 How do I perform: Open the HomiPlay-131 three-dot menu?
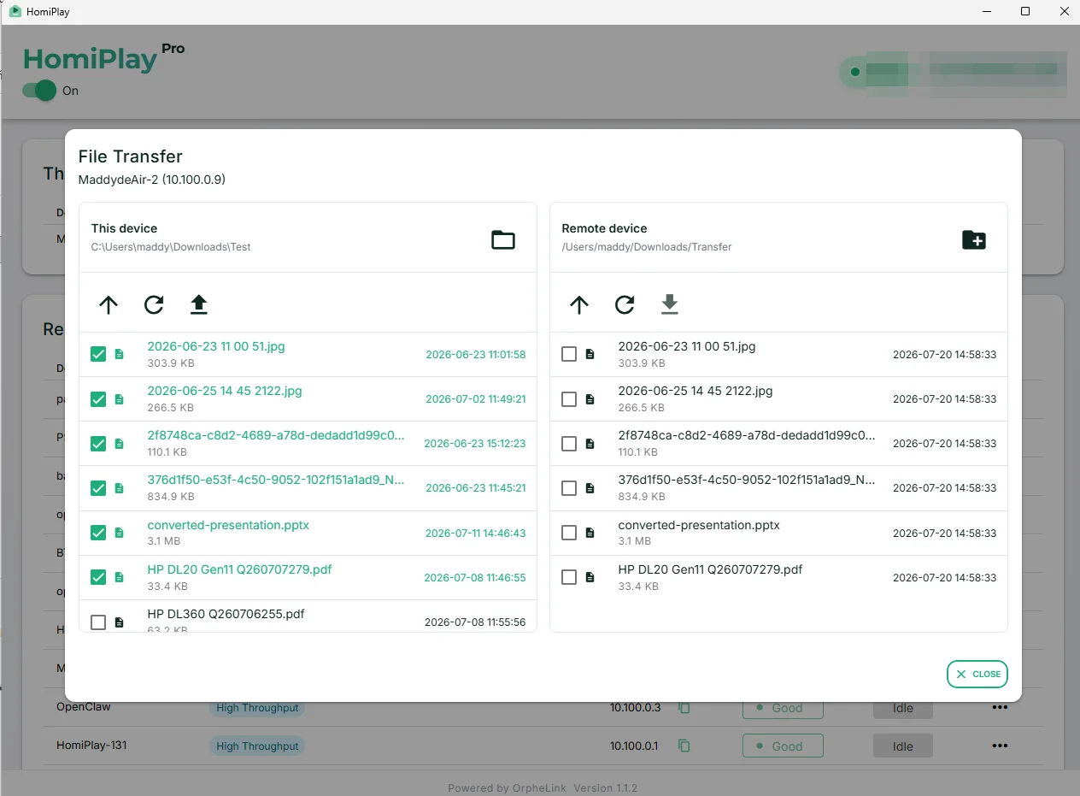pyautogui.click(x=1000, y=746)
